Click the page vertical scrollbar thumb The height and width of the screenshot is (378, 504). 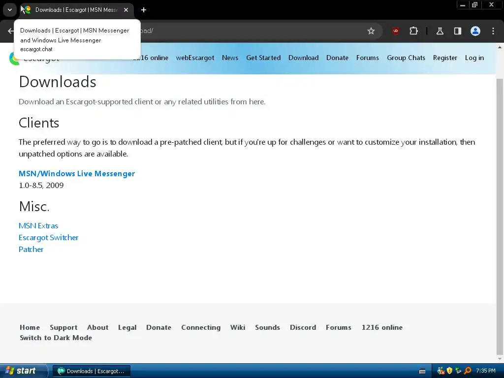point(500,216)
